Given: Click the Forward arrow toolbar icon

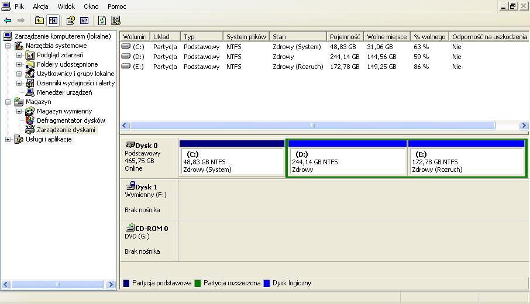Looking at the screenshot, I should 21,20.
